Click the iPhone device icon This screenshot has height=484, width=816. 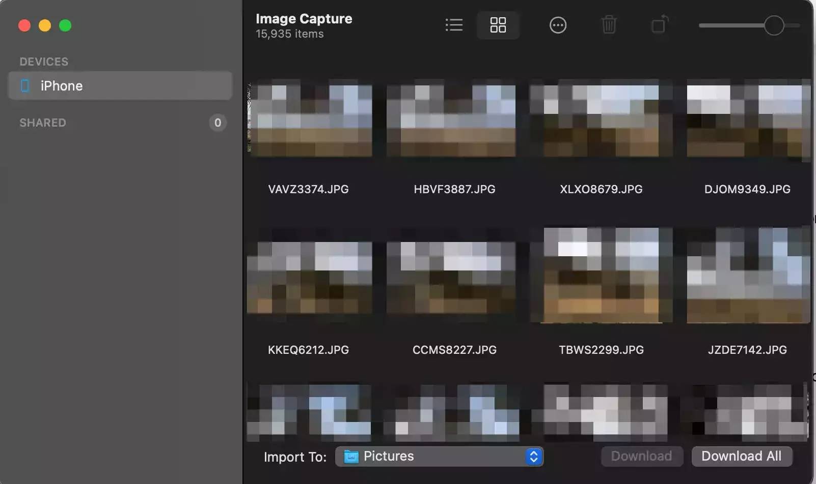click(x=25, y=86)
